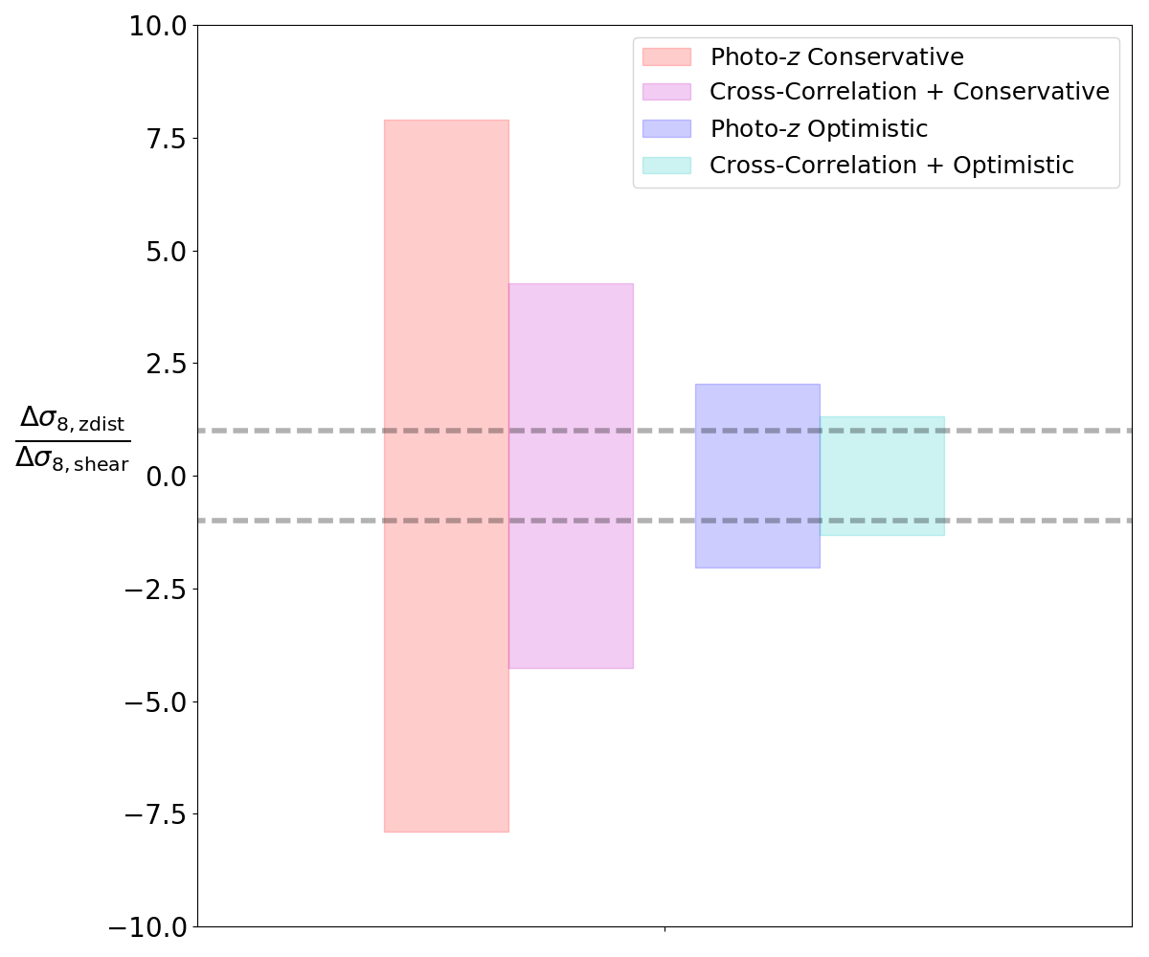Click the x-axis tick mark at bottom

coord(665,929)
